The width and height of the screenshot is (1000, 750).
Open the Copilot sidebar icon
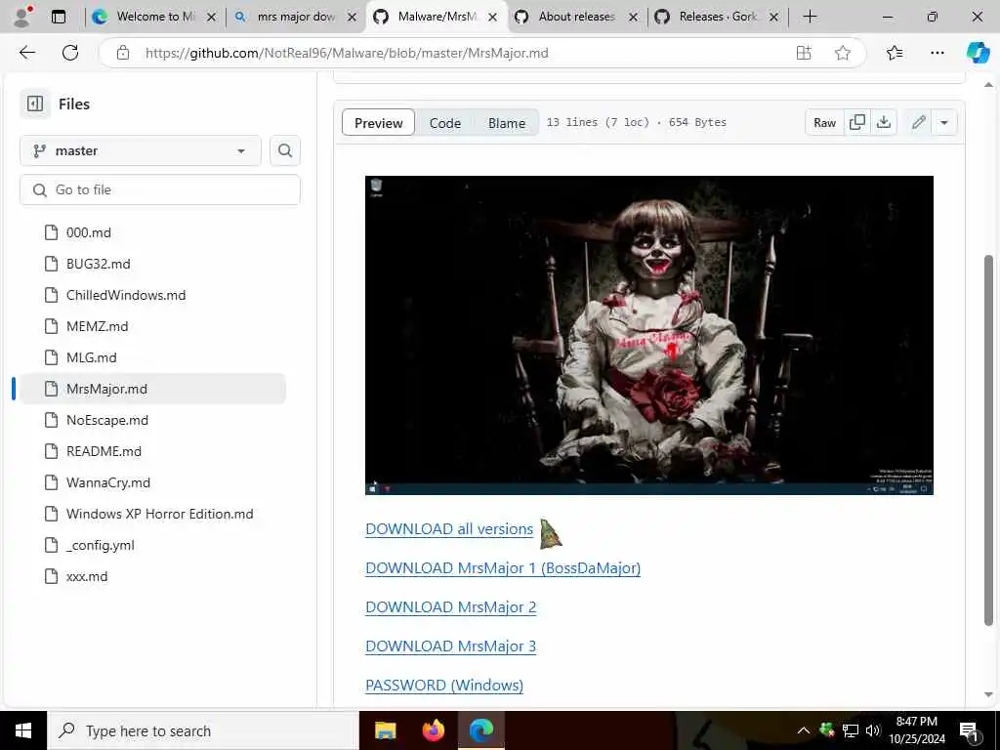(x=978, y=53)
